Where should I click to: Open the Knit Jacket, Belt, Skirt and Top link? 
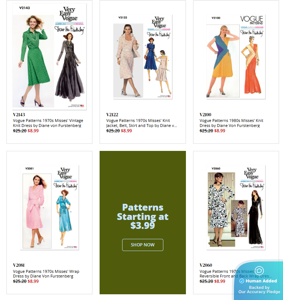point(141,123)
